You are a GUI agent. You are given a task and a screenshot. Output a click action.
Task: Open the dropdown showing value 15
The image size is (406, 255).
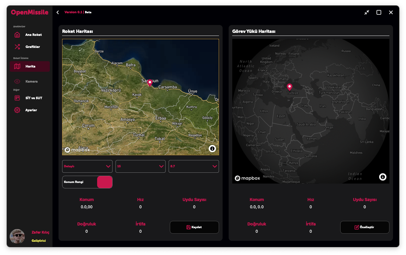pos(141,166)
